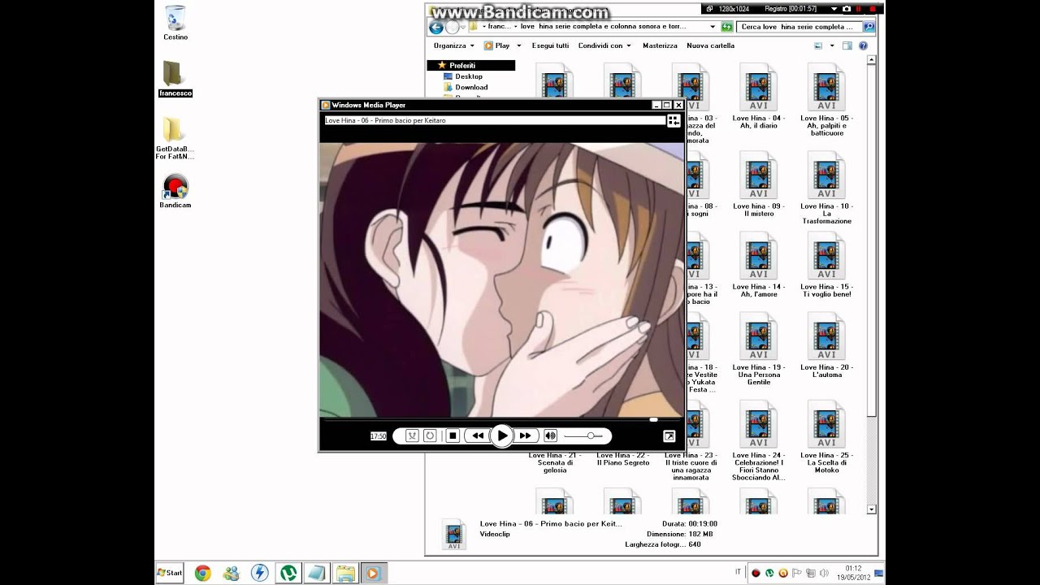Mute audio with the speaker icon
This screenshot has height=585, width=1040.
pyautogui.click(x=550, y=436)
